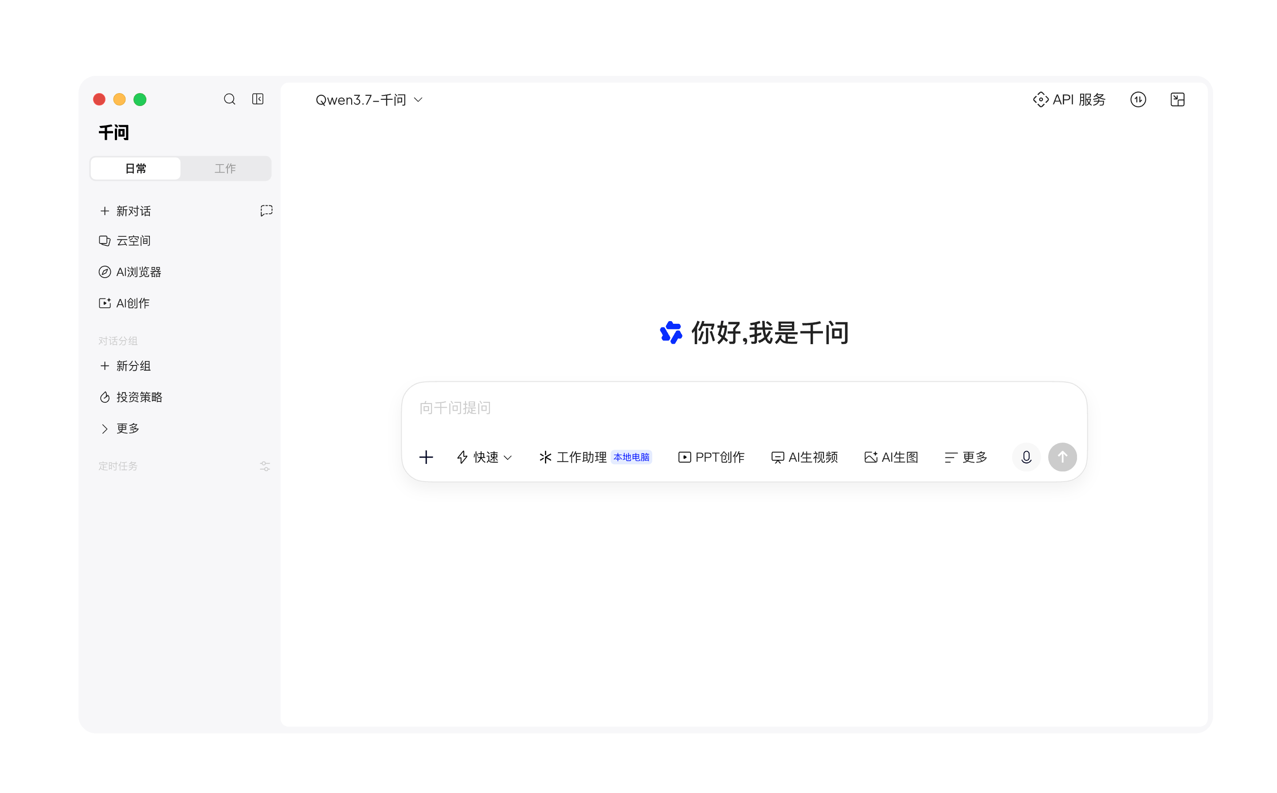Screen dimensions: 1277x793
Task: Start a 新对话
Action: click(x=125, y=211)
